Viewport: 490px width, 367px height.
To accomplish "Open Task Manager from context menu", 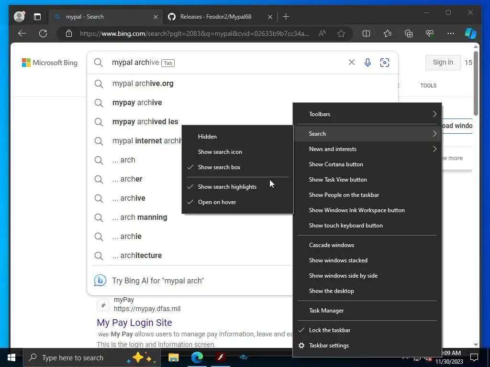I will [367, 311].
